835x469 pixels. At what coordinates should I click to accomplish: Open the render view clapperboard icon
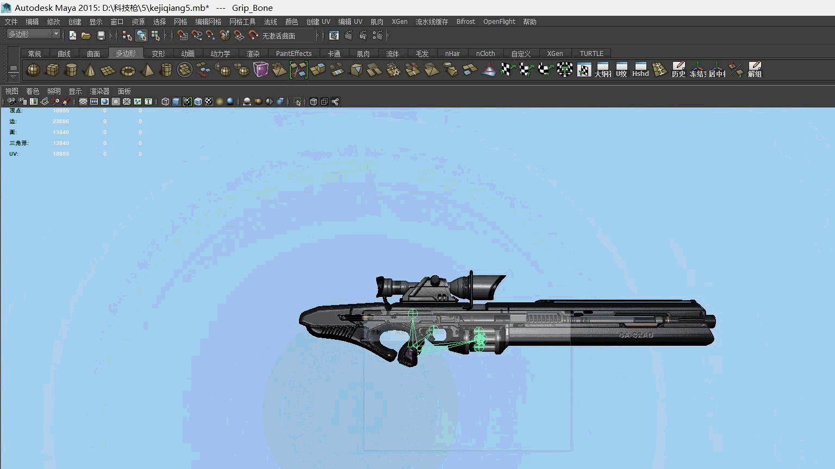click(334, 35)
